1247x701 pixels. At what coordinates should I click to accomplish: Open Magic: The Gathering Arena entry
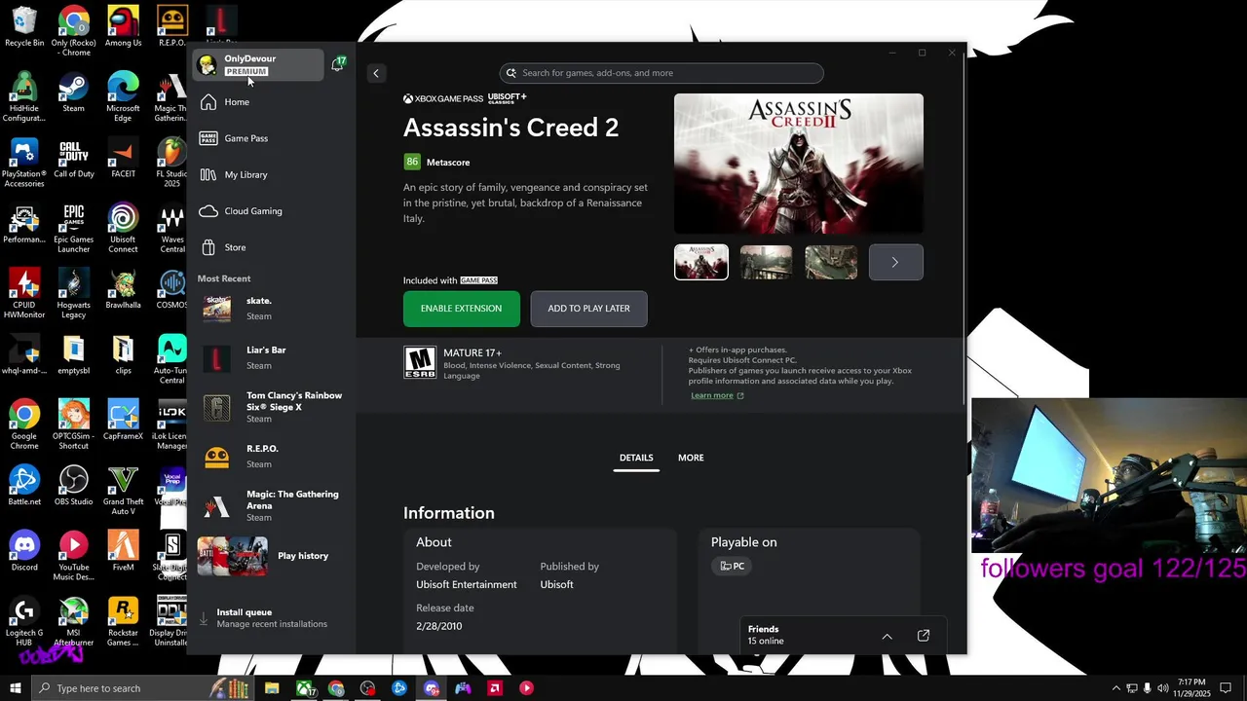pos(272,505)
